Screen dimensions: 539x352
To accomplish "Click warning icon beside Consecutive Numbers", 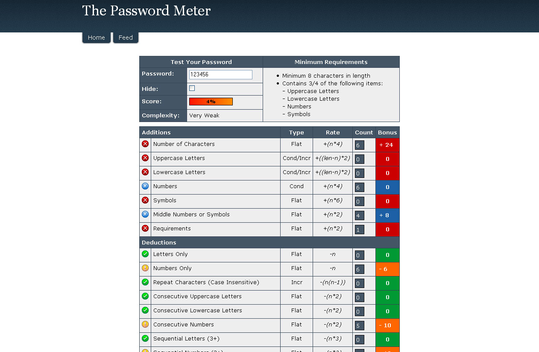I will tap(145, 325).
